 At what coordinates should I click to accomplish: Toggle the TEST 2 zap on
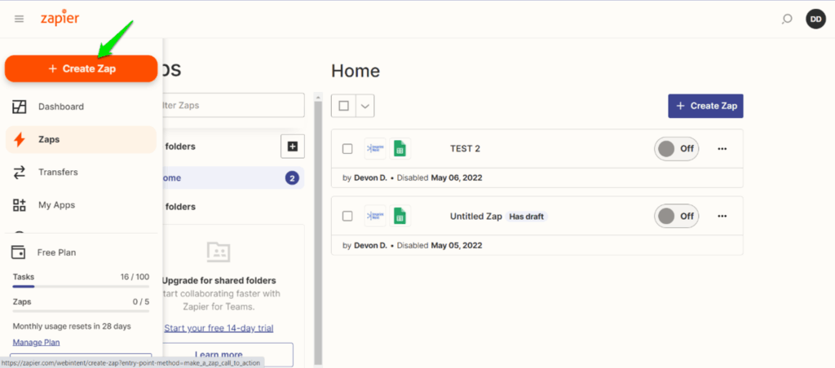pos(676,149)
